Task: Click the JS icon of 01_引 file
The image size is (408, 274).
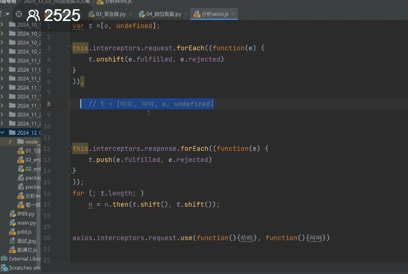Action: 21,151
